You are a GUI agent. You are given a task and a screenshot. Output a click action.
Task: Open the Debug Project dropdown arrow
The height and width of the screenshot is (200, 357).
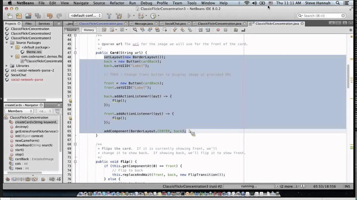tap(146, 16)
